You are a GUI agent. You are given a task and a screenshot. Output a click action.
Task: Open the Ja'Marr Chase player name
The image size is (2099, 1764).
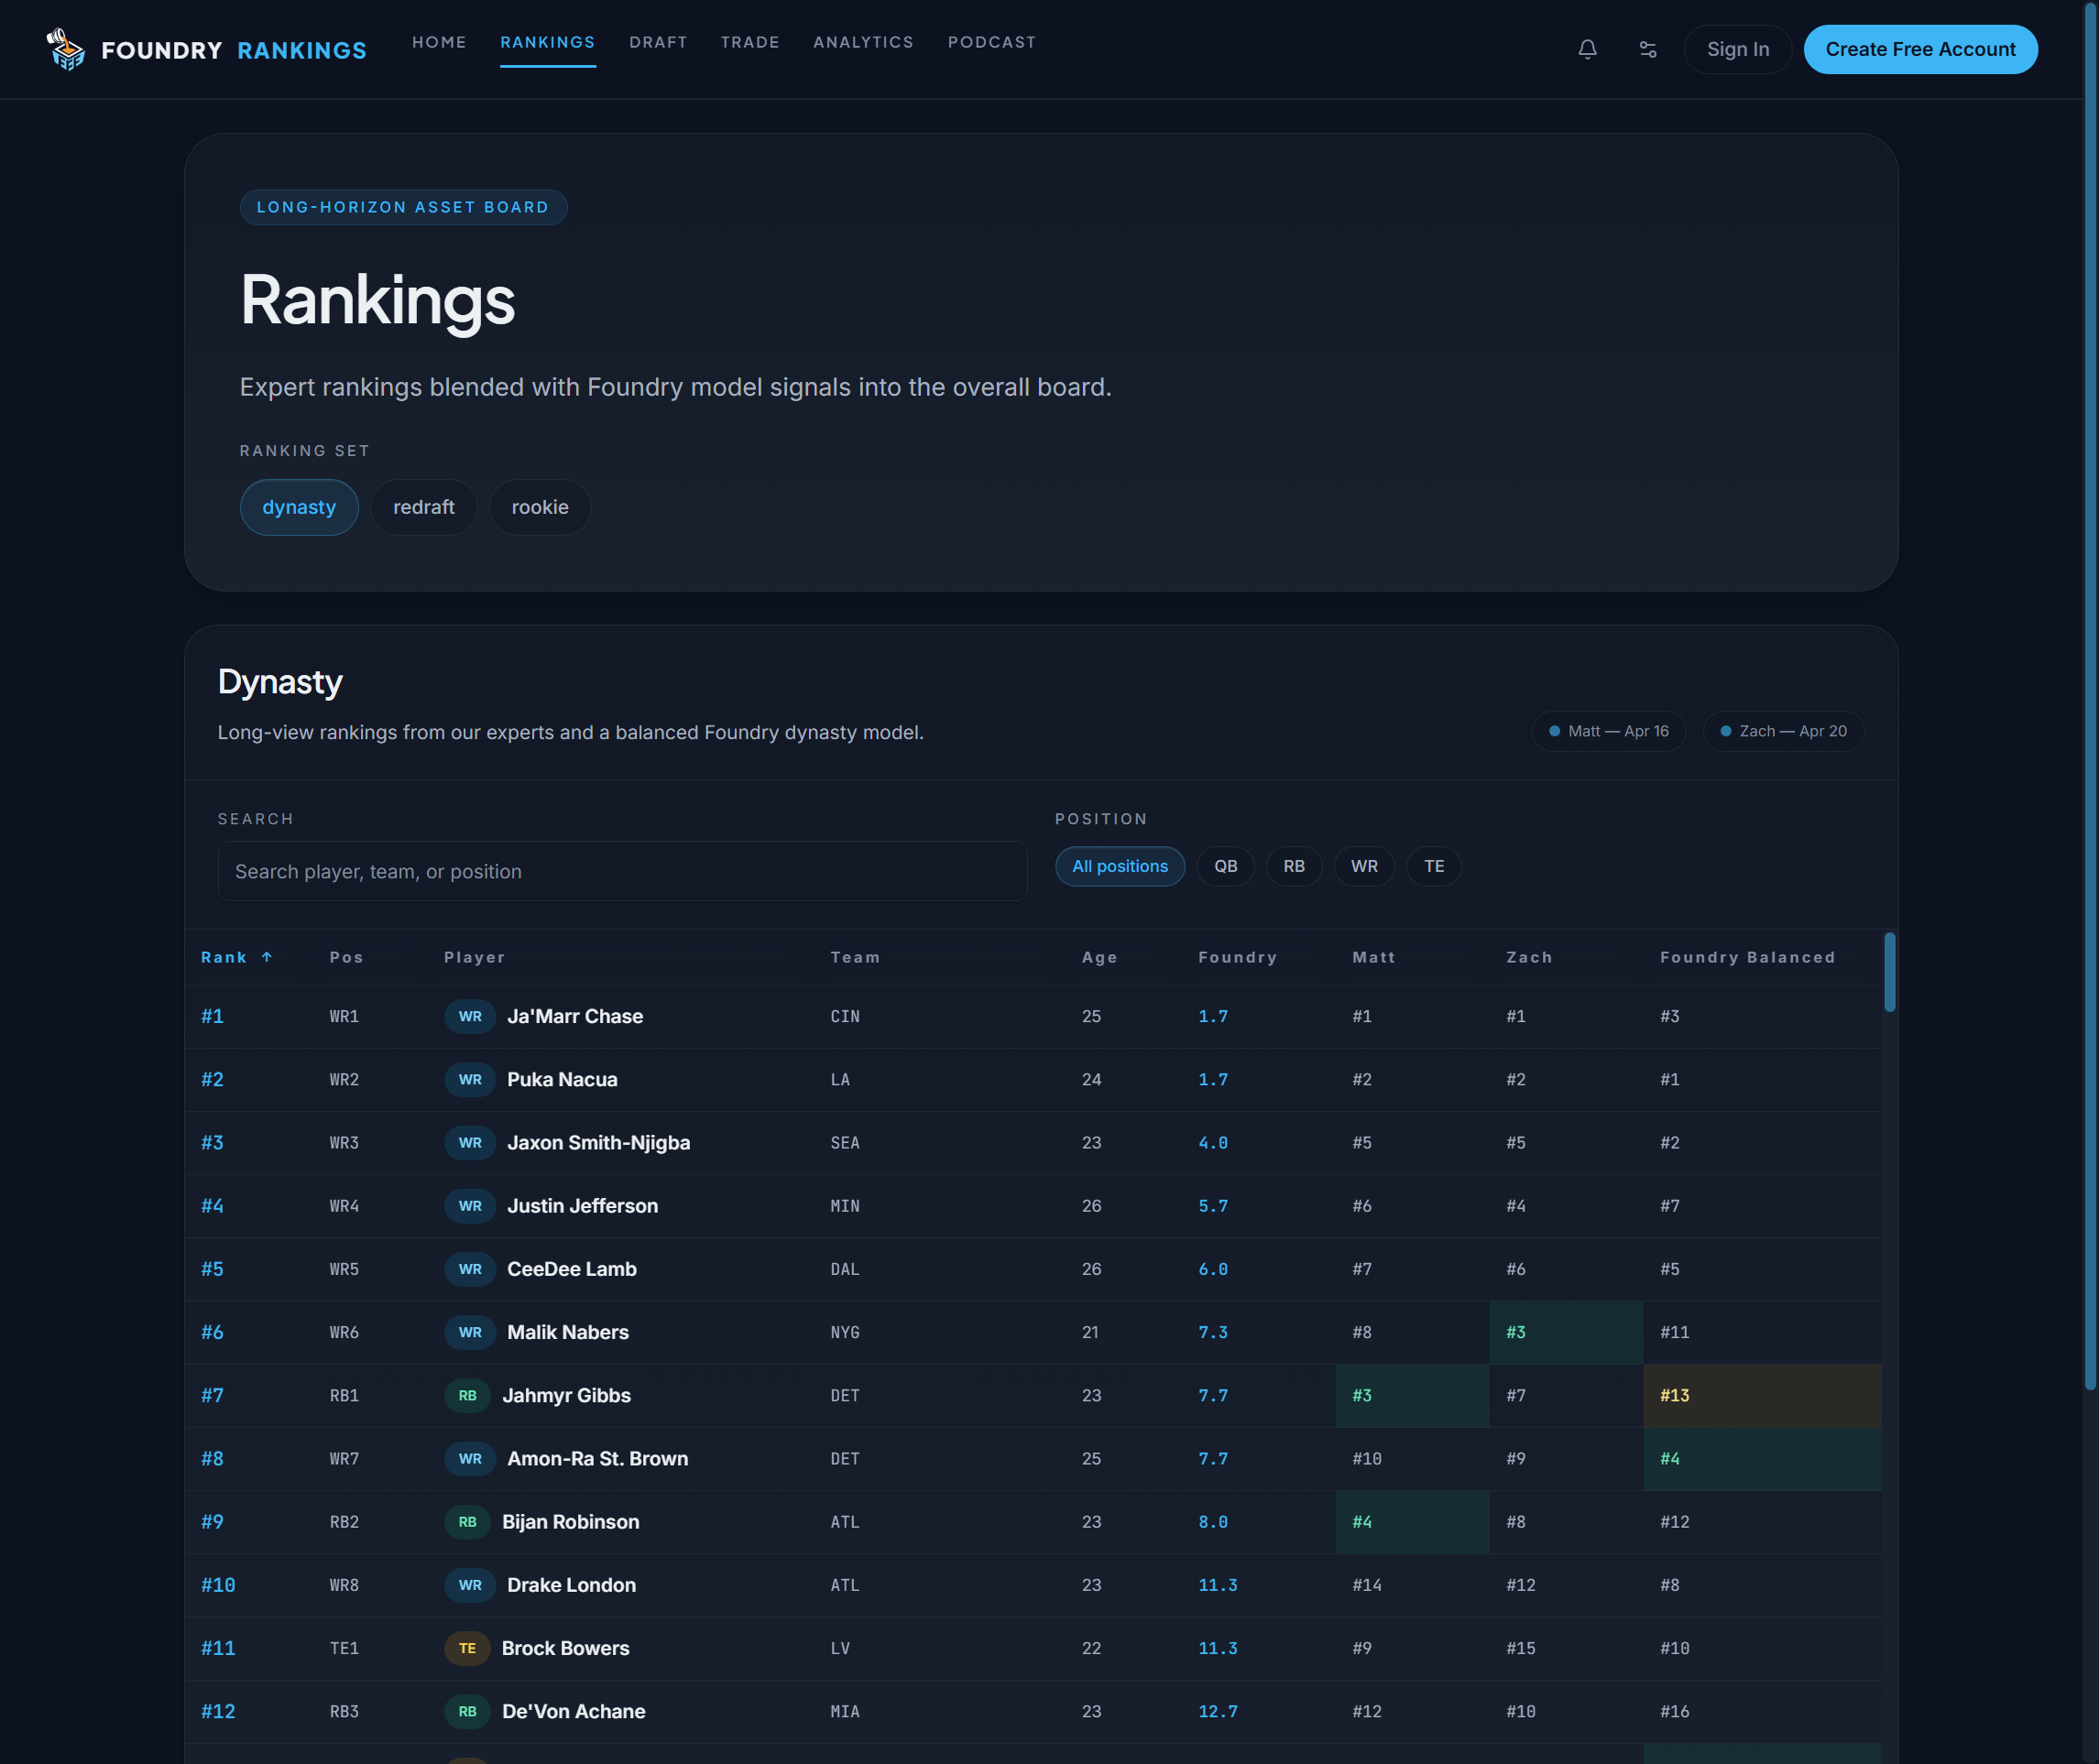(575, 1017)
